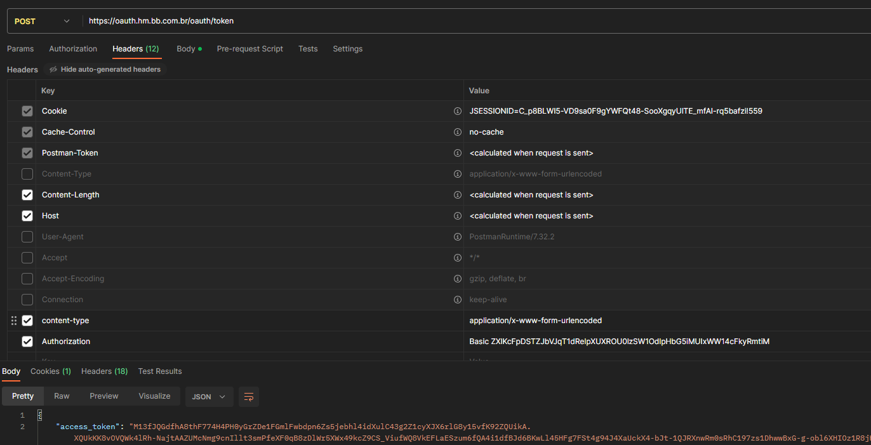Click the no-cache value cell
Viewport: 871px width, 445px height.
(x=667, y=132)
